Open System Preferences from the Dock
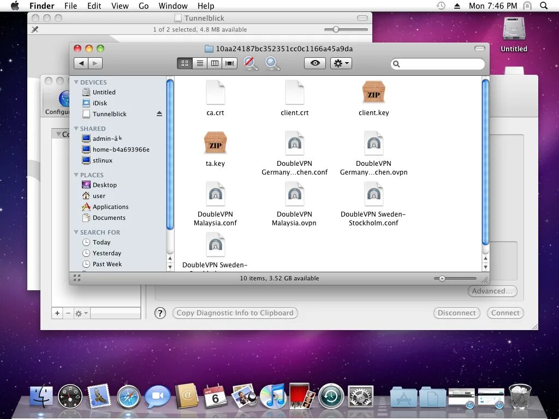Image resolution: width=559 pixels, height=419 pixels. (360, 396)
